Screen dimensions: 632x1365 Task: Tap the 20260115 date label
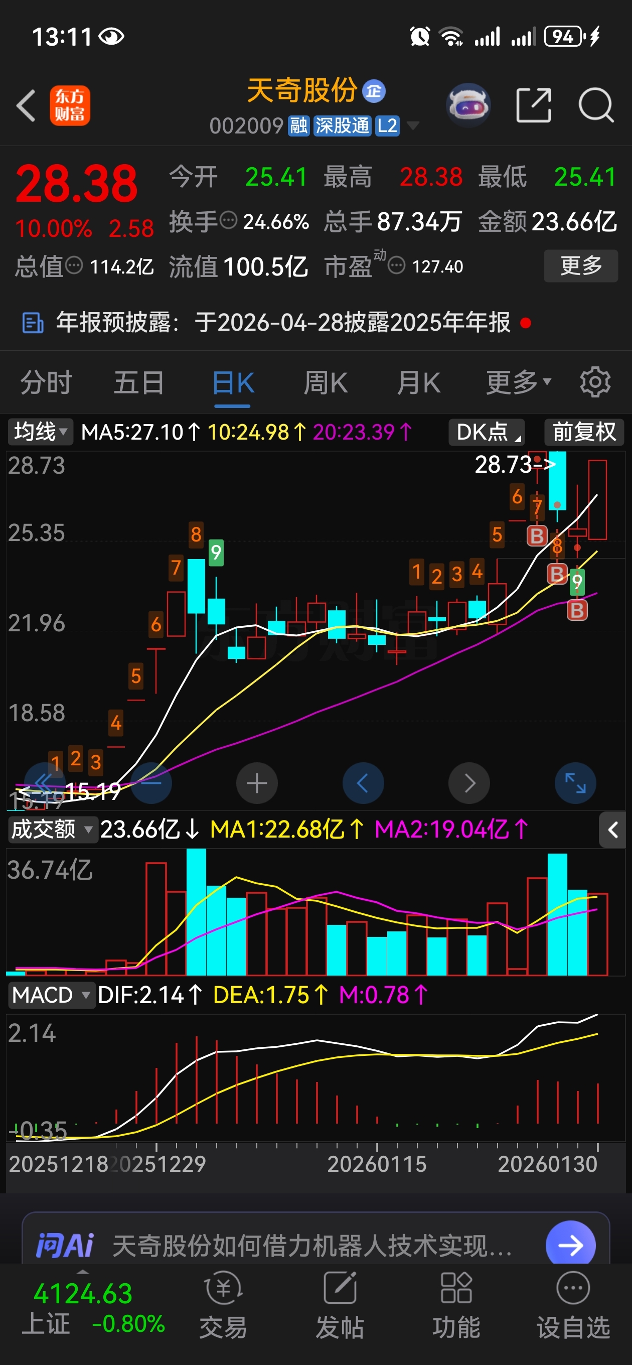[x=377, y=1164]
